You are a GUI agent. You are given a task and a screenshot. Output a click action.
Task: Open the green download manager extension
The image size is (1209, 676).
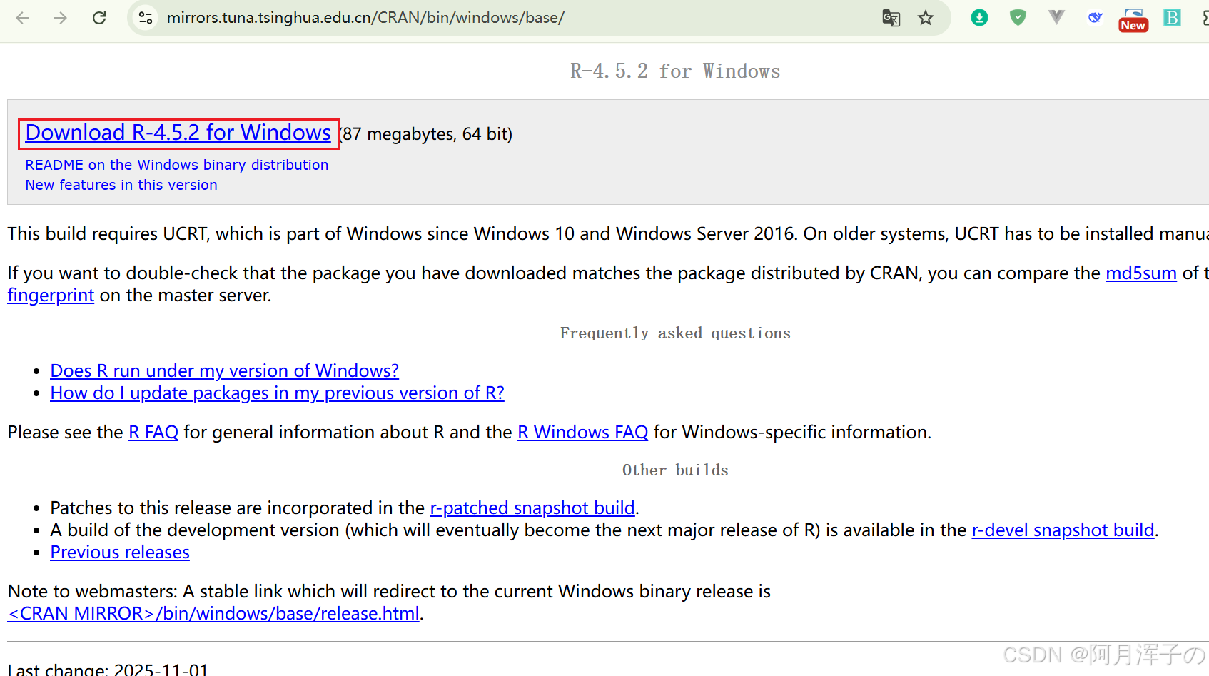(979, 18)
